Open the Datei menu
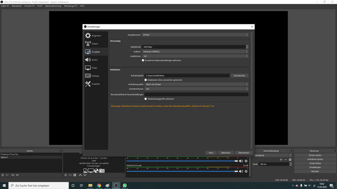 pyautogui.click(x=5, y=6)
